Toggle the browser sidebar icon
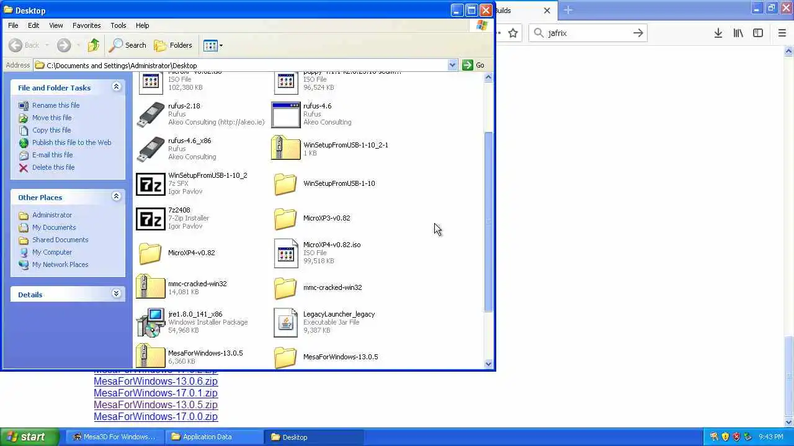 coord(758,33)
